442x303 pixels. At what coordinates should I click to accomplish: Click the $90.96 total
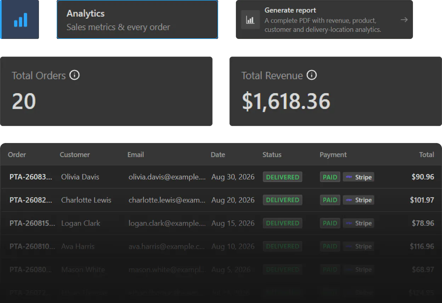click(423, 177)
